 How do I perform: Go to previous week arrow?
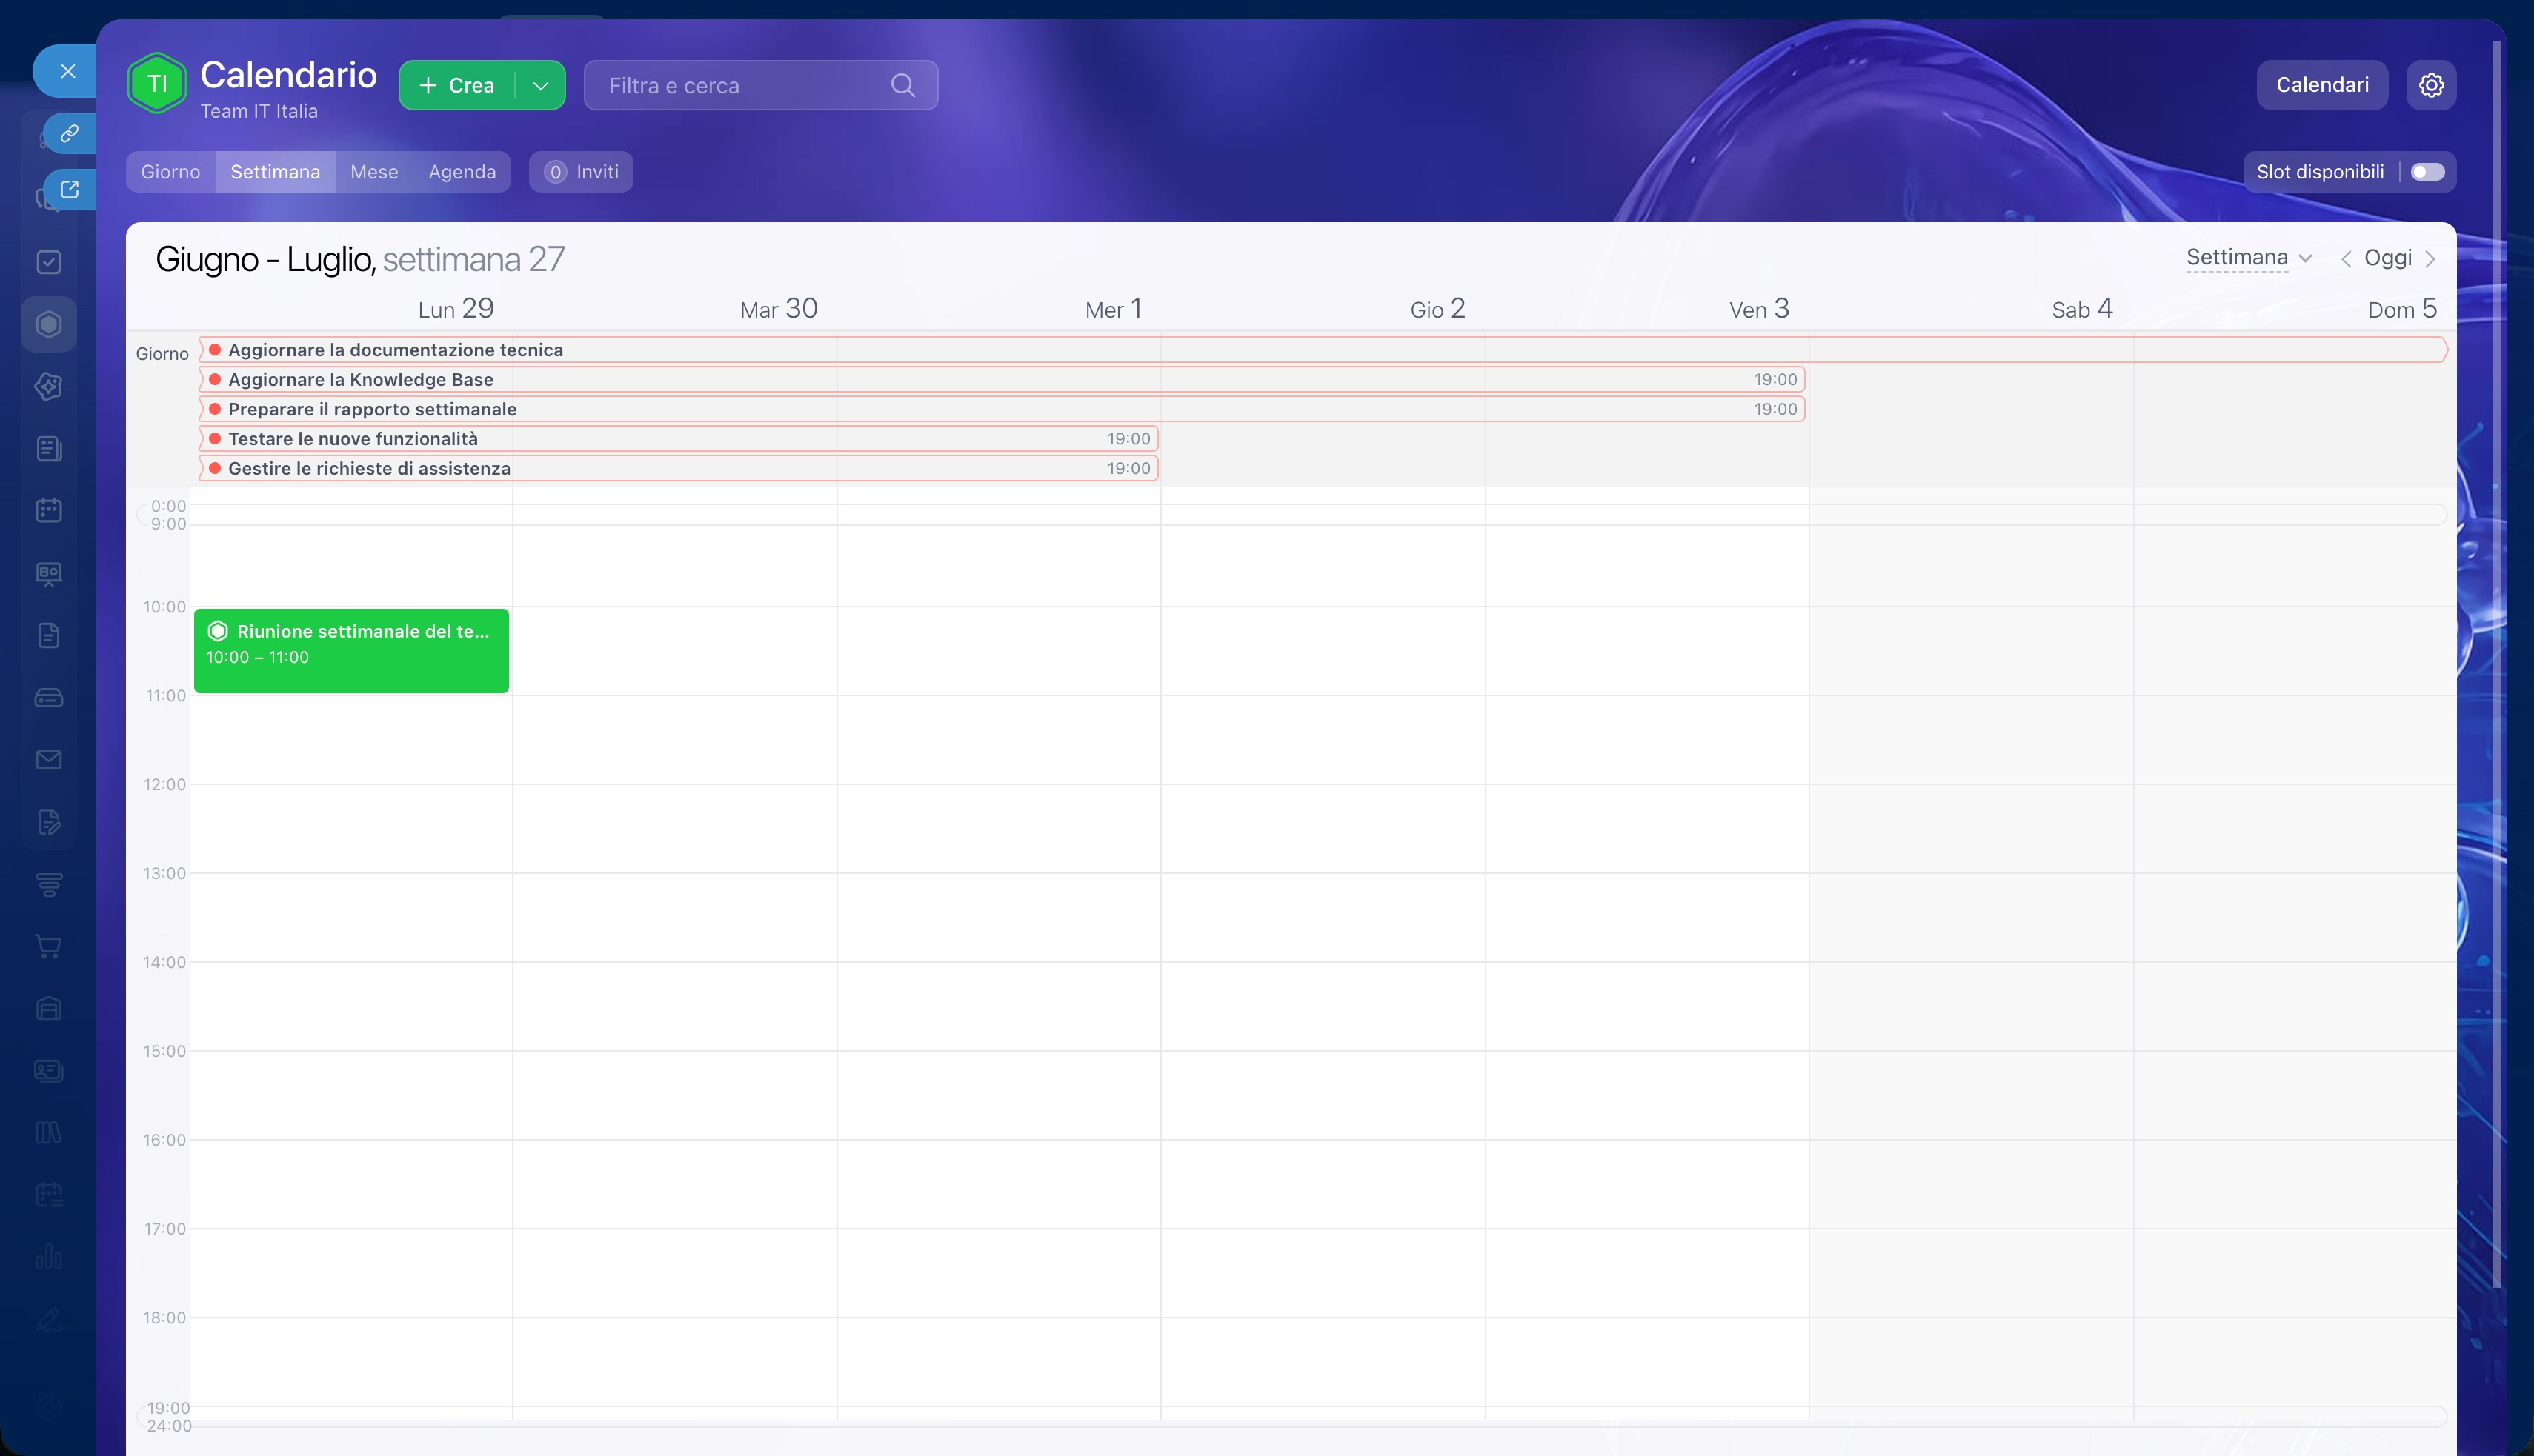pos(2346,259)
